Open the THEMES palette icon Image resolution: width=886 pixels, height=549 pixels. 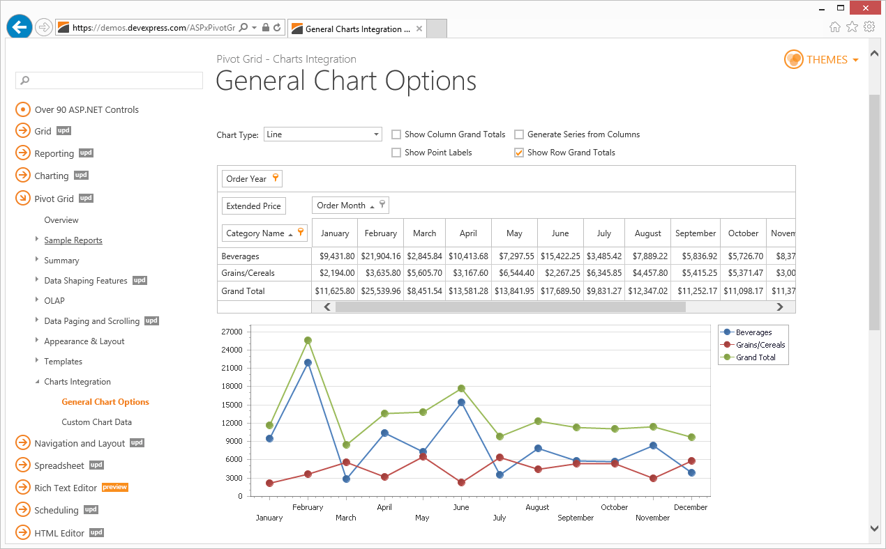(794, 59)
